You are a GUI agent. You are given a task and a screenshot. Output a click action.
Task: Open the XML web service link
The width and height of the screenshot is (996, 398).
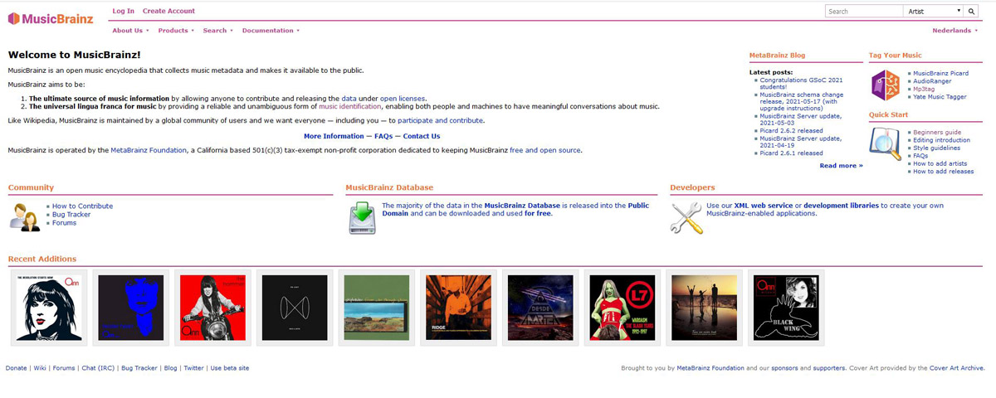coord(764,206)
